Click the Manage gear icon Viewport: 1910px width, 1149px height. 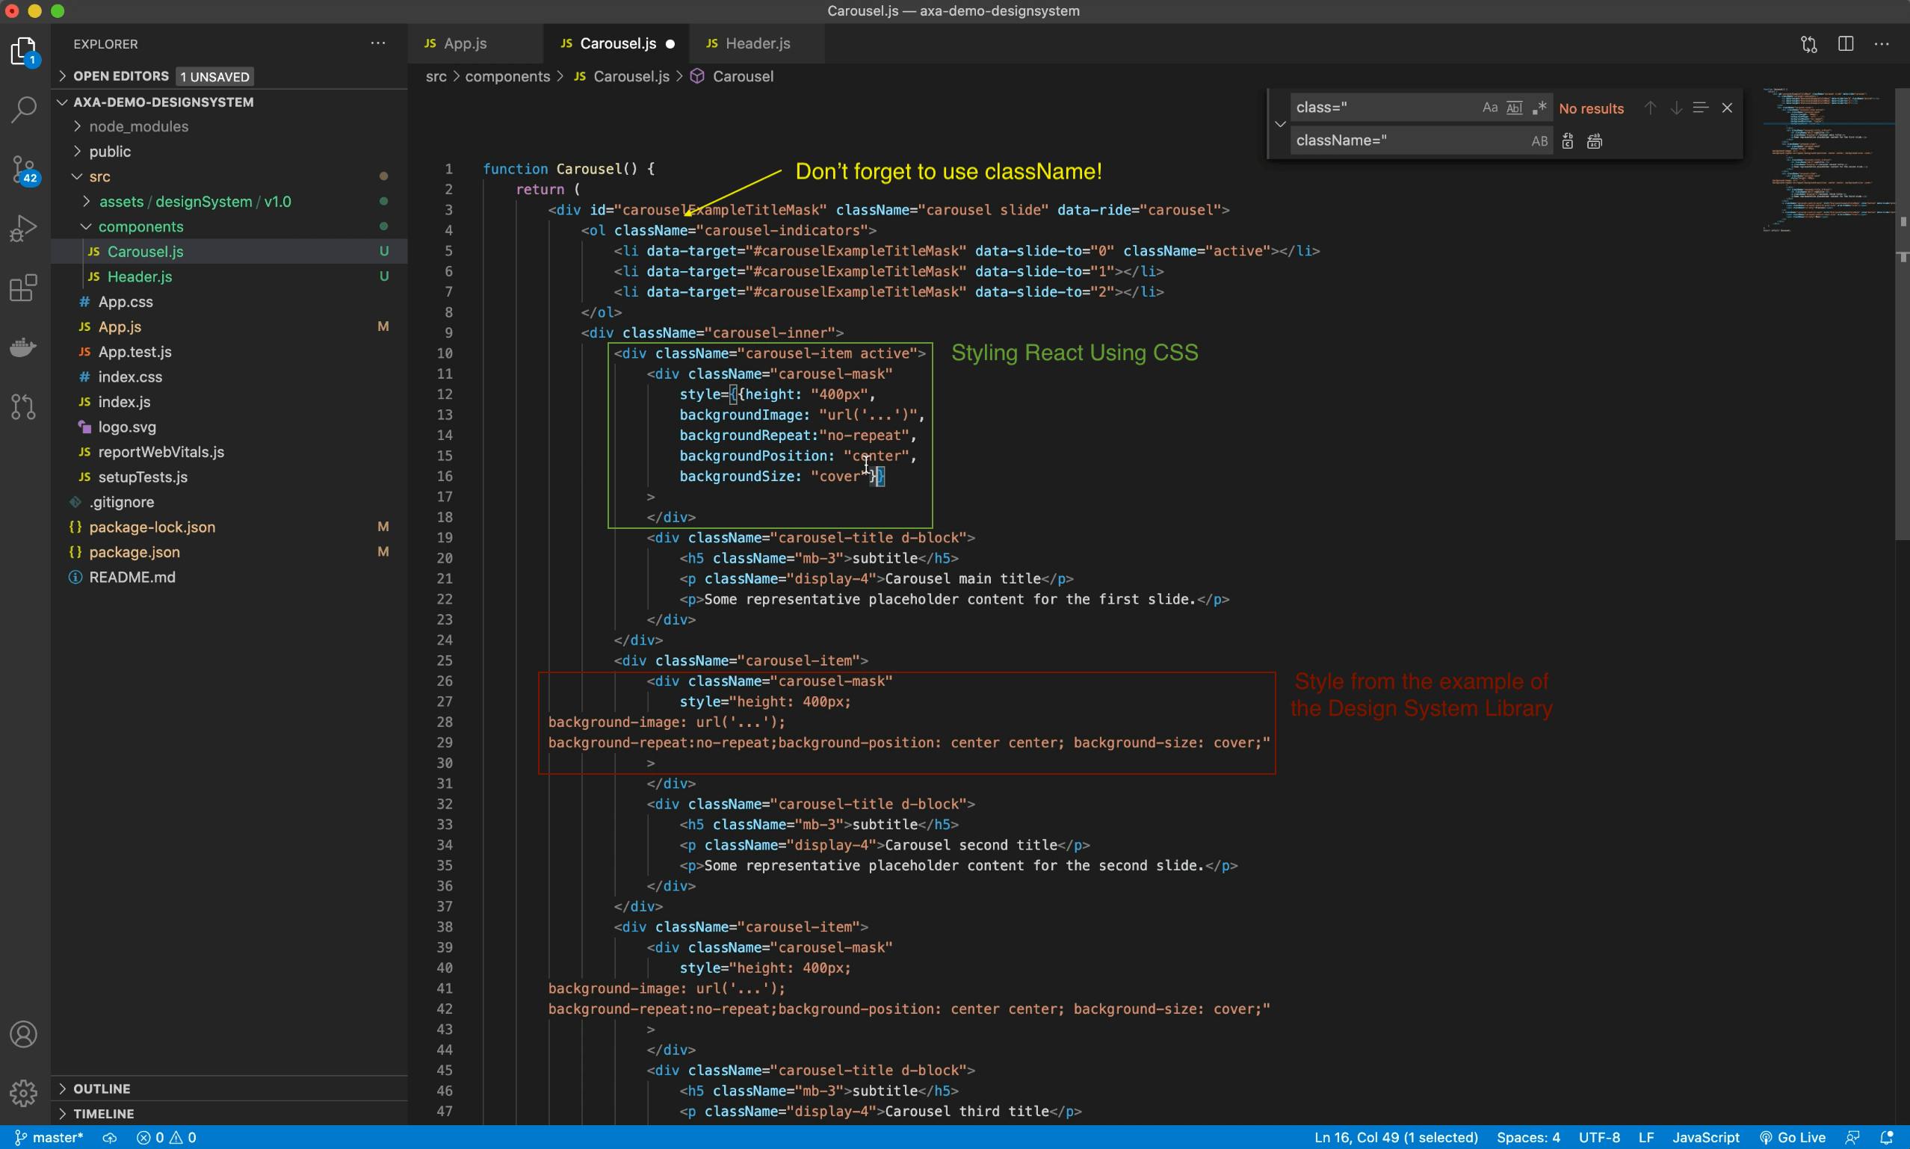[24, 1093]
